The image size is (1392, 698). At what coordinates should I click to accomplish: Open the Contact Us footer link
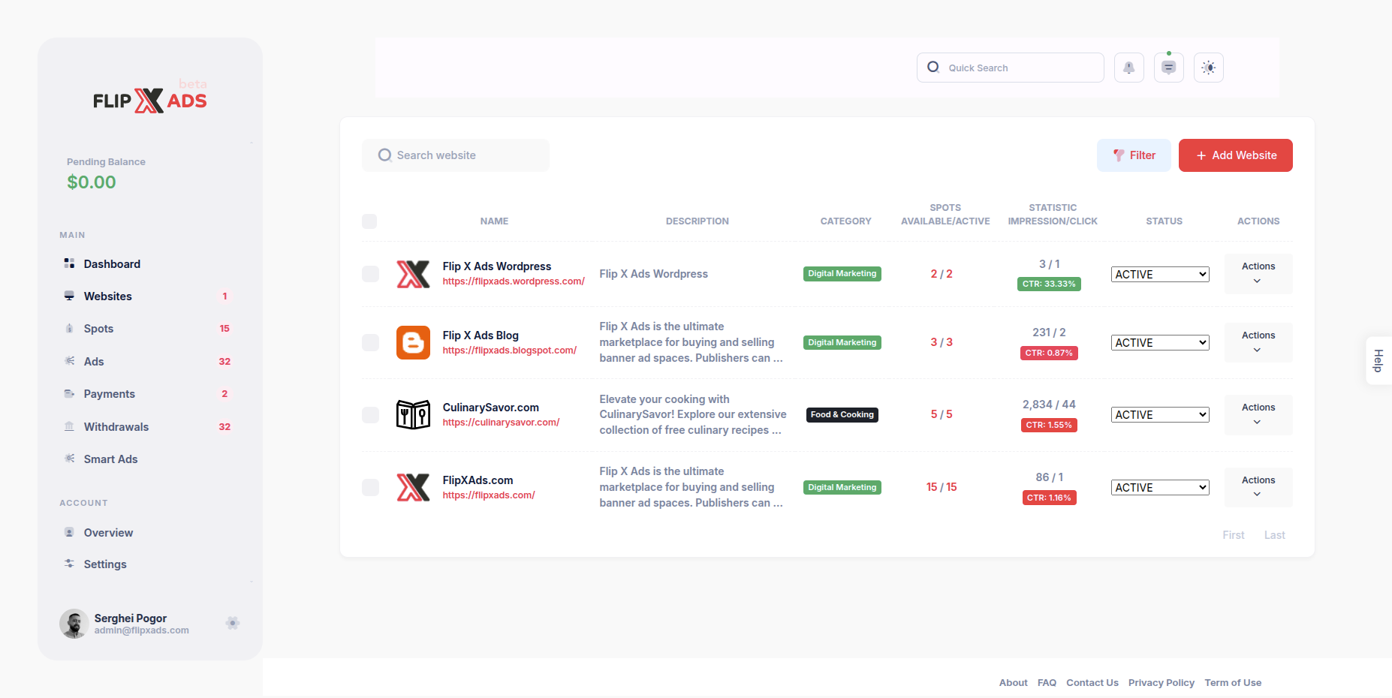click(1092, 682)
